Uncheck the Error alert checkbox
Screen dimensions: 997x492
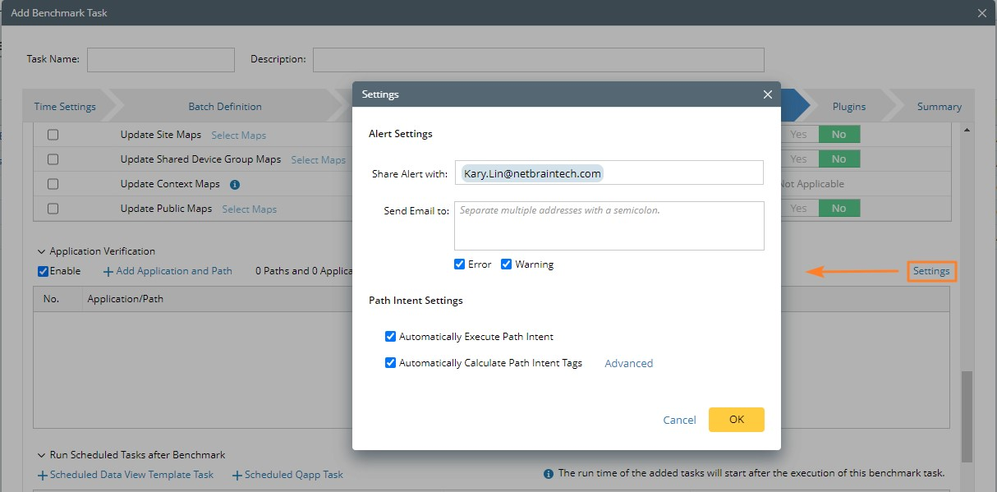tap(460, 264)
